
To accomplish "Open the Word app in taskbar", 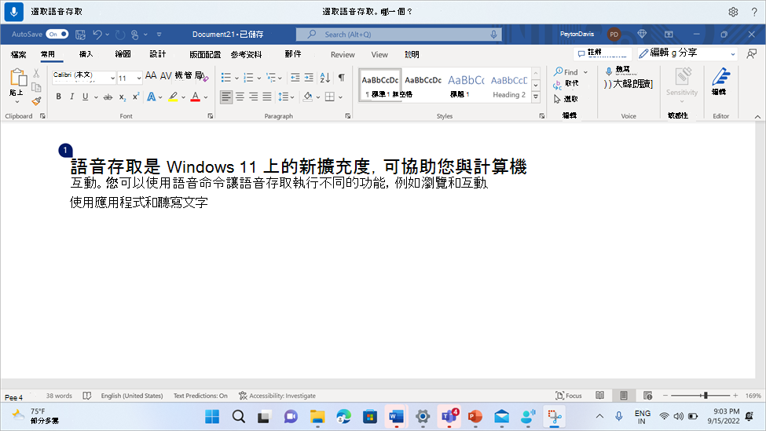I will coord(396,417).
